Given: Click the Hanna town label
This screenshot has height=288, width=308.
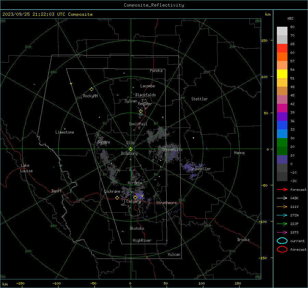Looking at the screenshot, I should (x=239, y=153).
